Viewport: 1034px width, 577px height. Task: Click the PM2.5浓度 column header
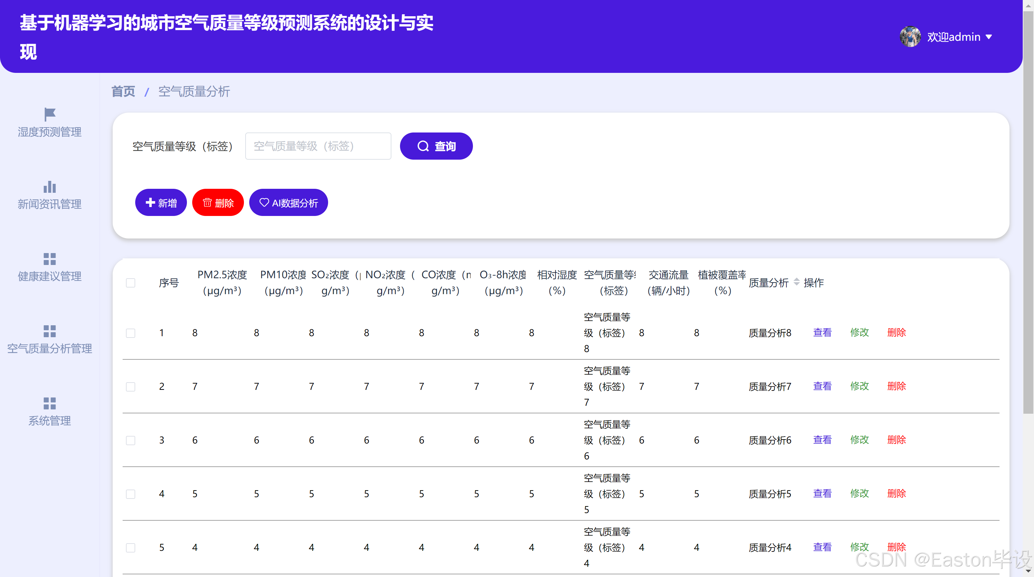tap(222, 283)
